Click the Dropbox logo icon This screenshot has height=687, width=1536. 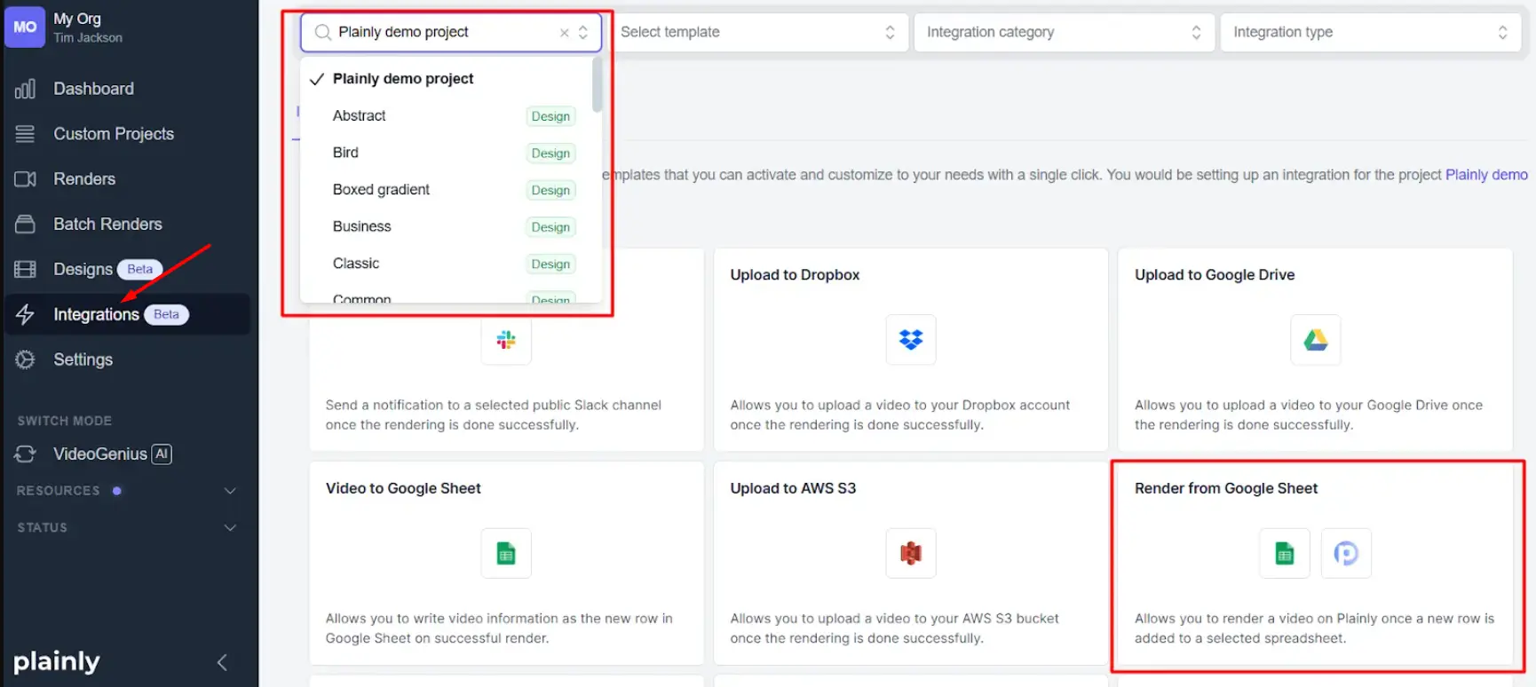[x=911, y=339]
